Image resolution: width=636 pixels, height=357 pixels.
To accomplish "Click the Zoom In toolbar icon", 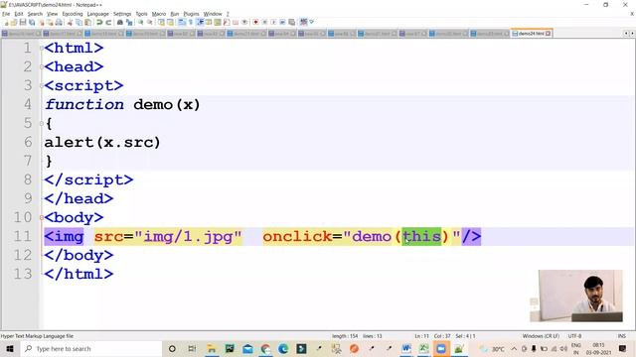I will point(140,22).
